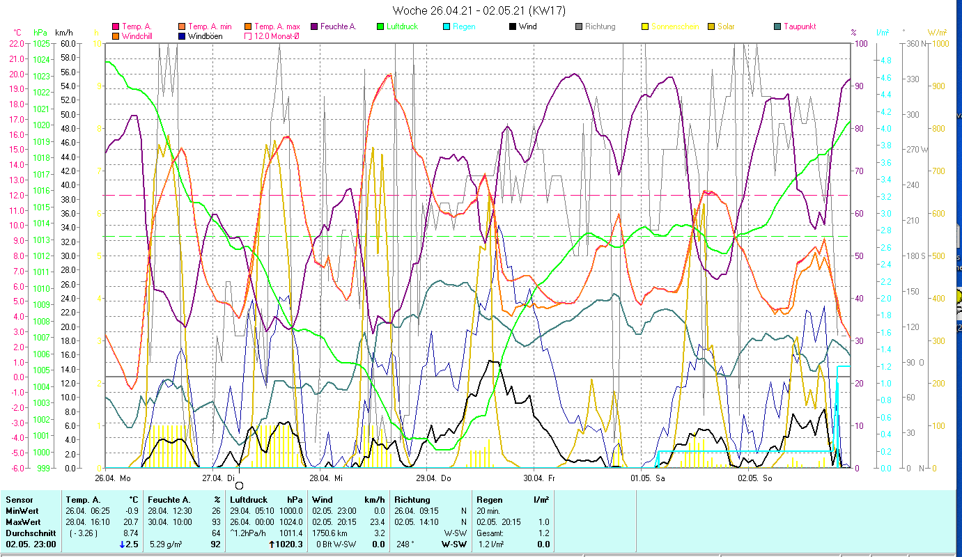Image resolution: width=962 pixels, height=557 pixels.
Task: Select the '02.05. So' date axis label
Action: click(754, 478)
